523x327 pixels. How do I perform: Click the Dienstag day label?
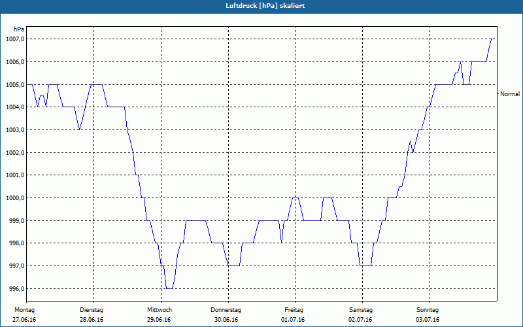(92, 310)
